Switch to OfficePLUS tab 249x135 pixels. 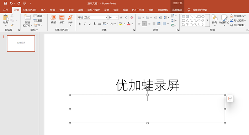pos(30,10)
